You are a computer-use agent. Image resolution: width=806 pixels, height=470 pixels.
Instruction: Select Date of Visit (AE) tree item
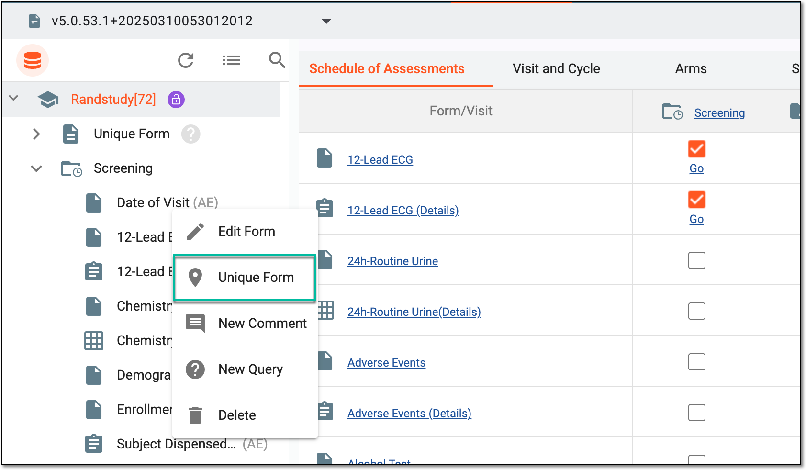167,203
